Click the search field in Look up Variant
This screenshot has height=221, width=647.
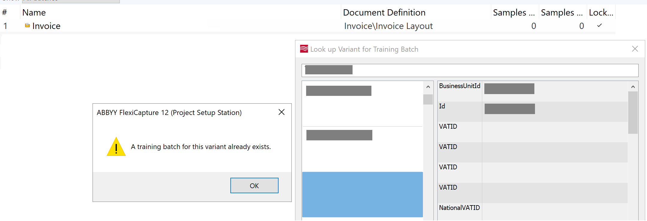(x=470, y=70)
